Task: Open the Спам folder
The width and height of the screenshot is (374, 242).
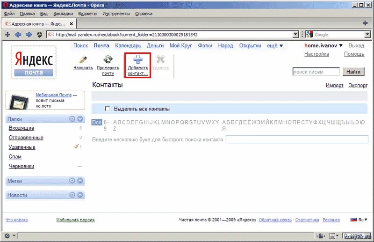Action: [15, 157]
